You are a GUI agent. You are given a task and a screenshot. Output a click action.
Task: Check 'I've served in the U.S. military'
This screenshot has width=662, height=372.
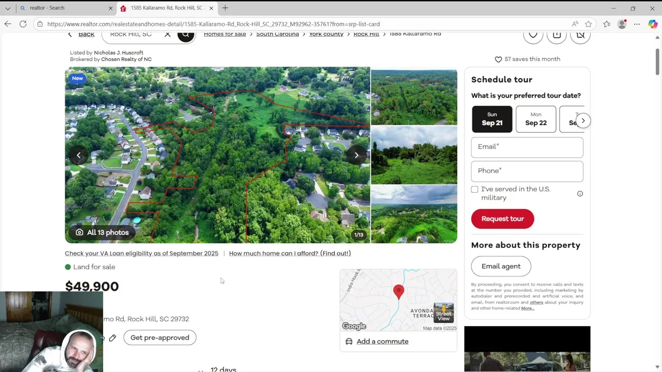click(x=475, y=190)
